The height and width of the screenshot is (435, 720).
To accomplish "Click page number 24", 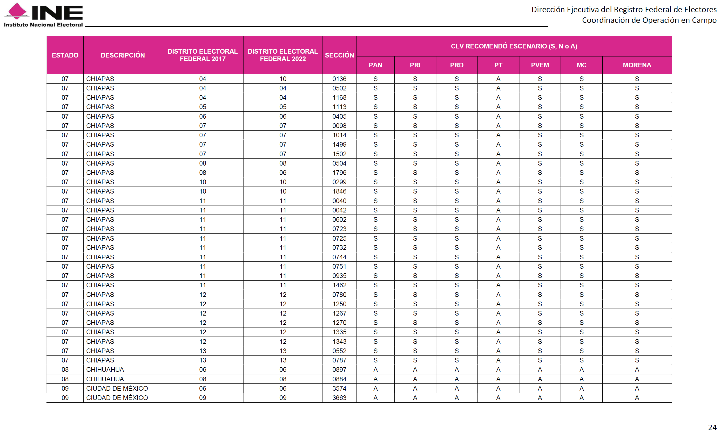I will tap(712, 427).
